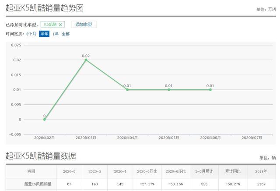280x191 pixels.
Task: Click the -53.15% cell
Action: click(x=175, y=184)
